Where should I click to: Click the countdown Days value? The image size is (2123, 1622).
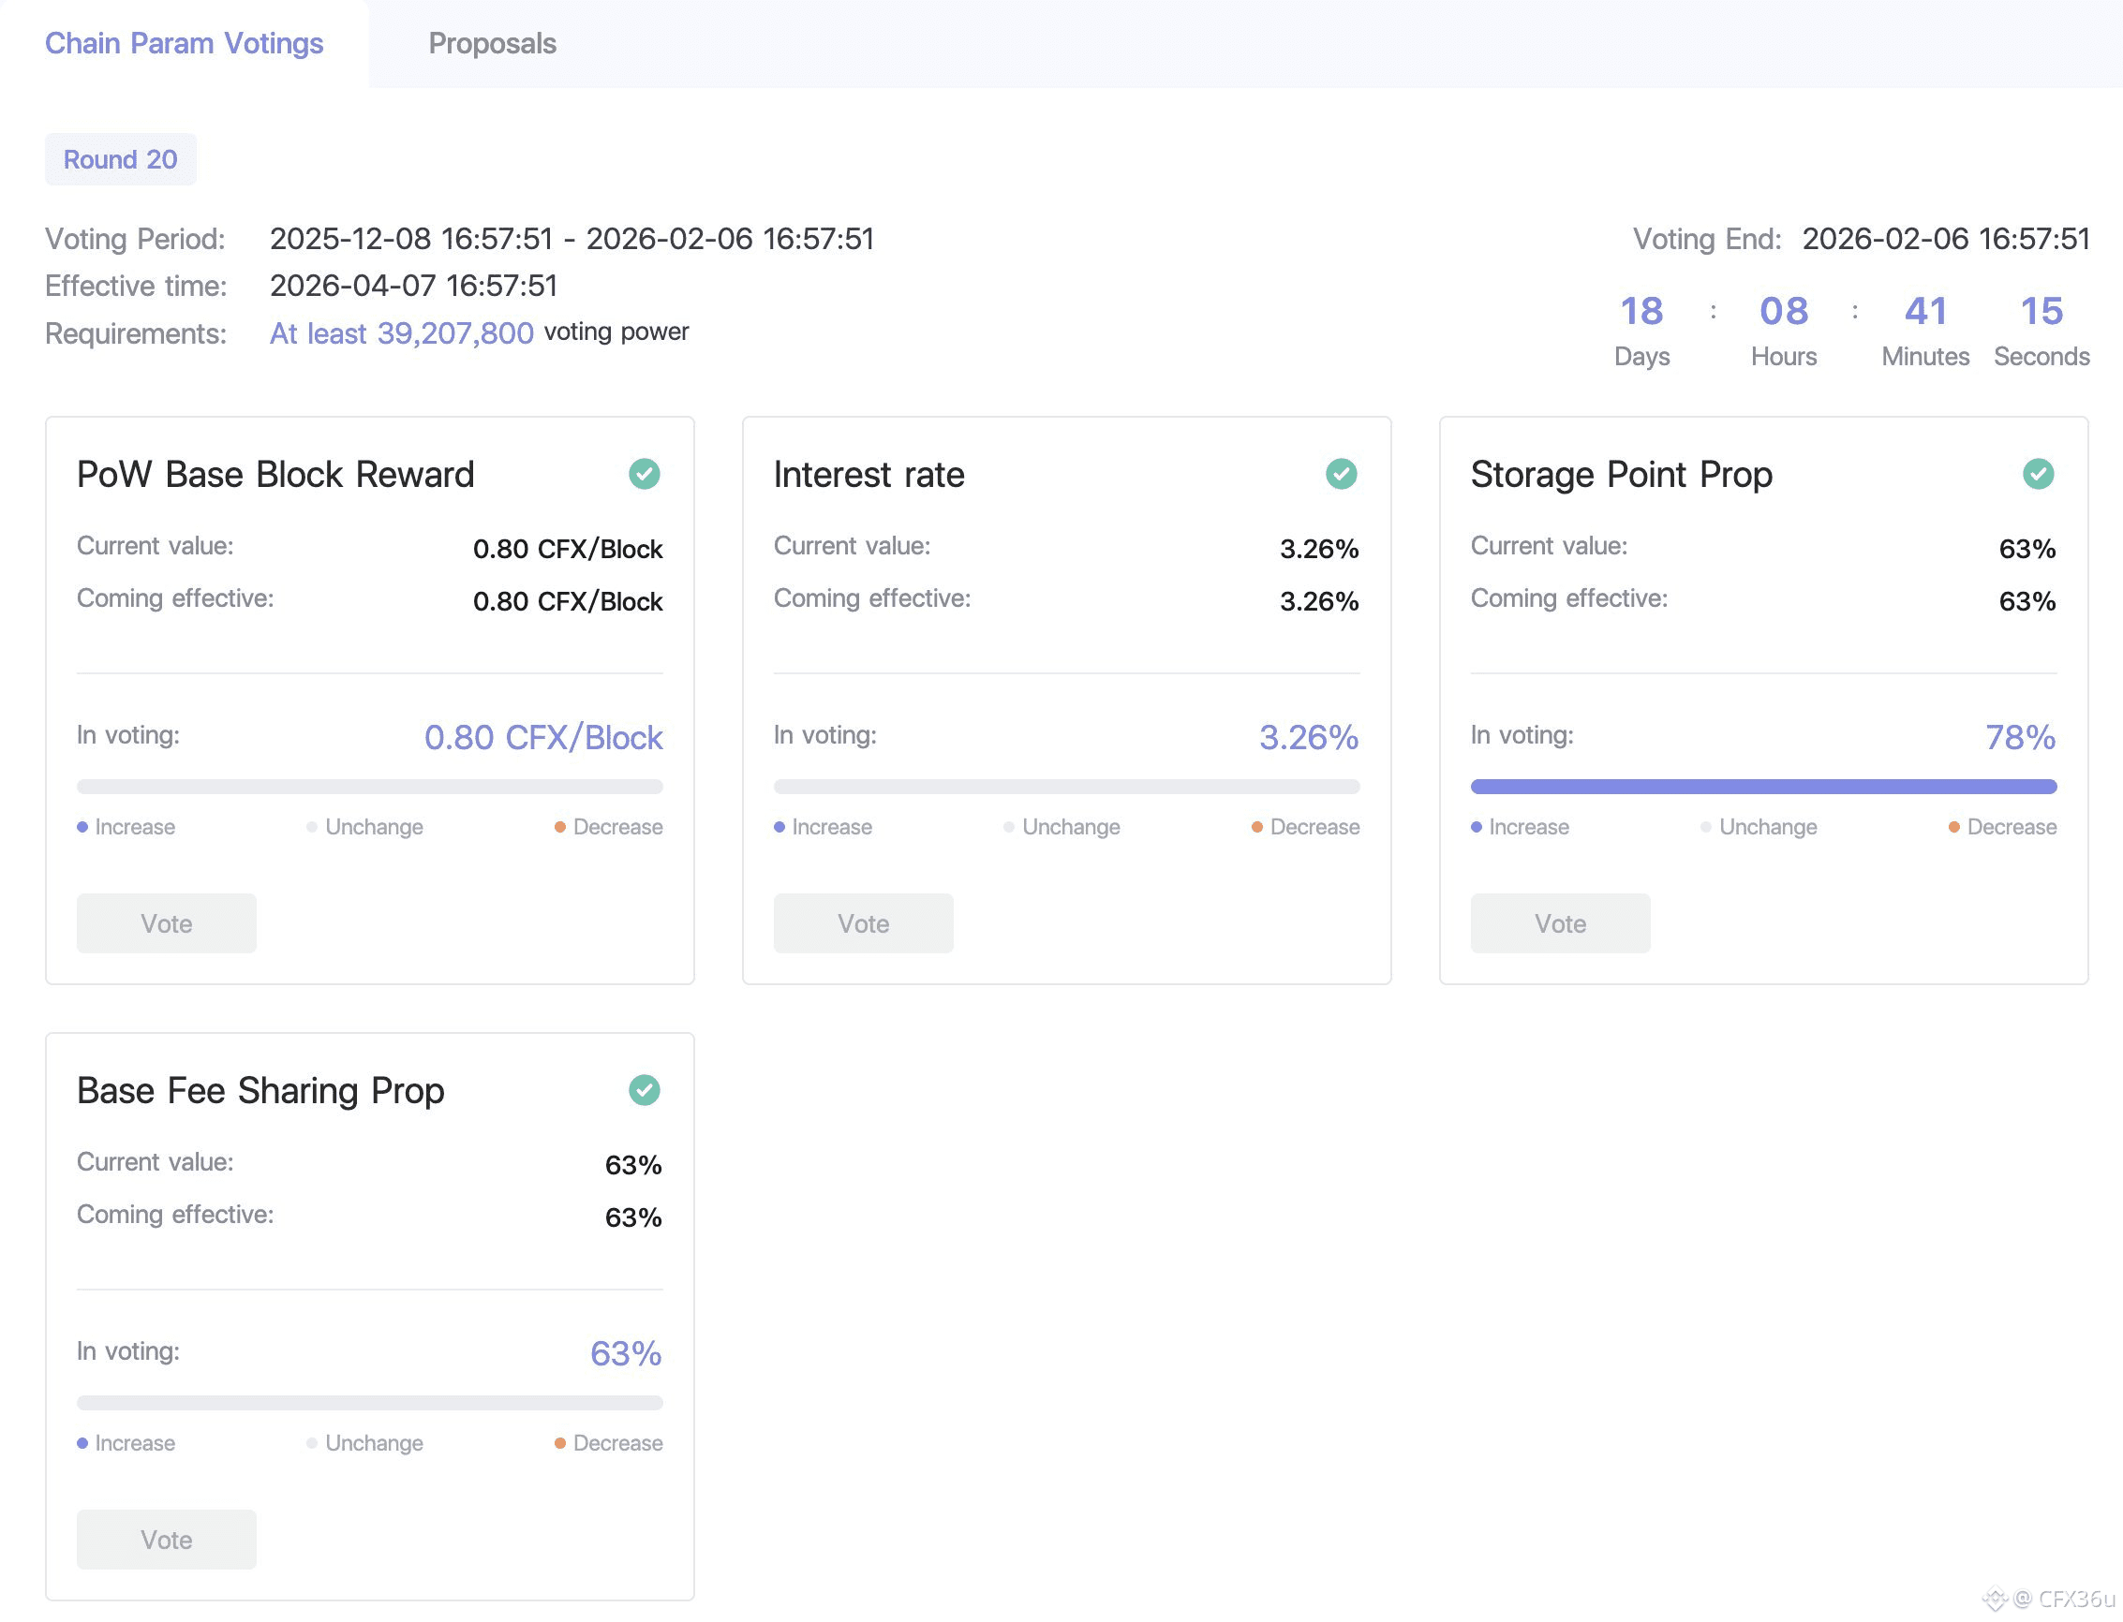[x=1641, y=311]
